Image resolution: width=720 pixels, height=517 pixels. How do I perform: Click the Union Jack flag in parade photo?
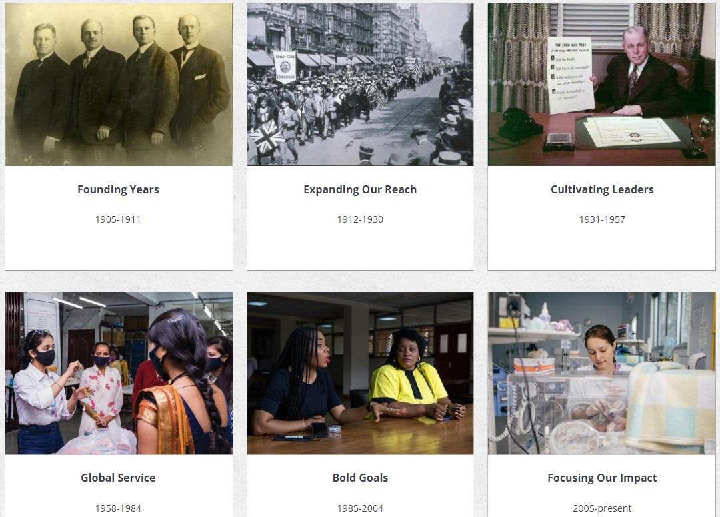(266, 136)
